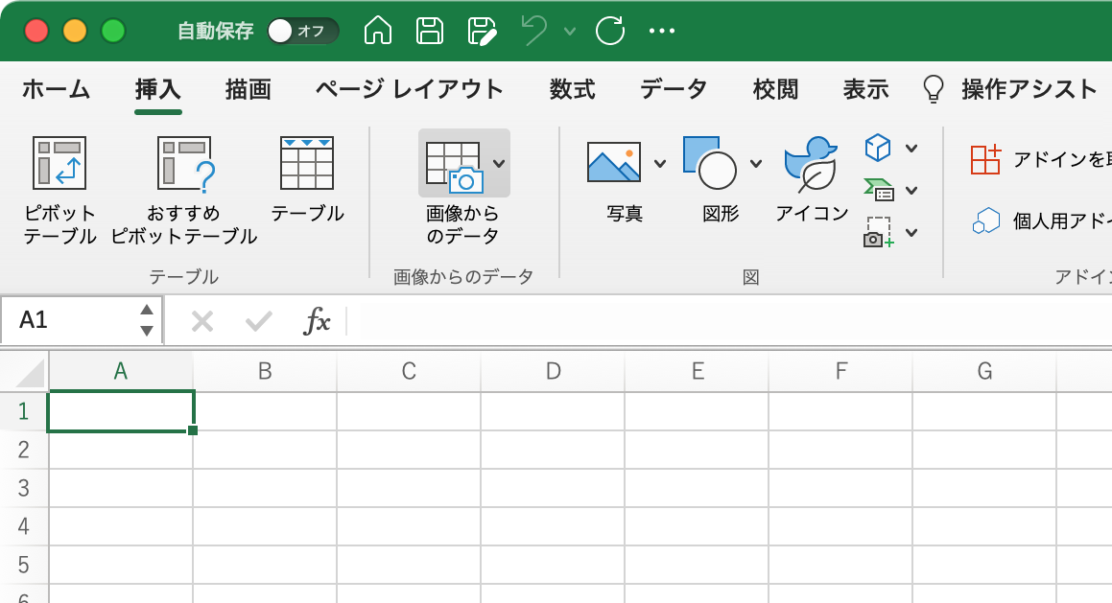Select column F header
Image resolution: width=1112 pixels, height=603 pixels.
[x=841, y=371]
